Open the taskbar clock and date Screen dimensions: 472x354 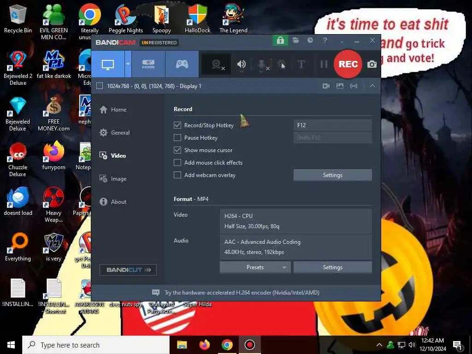tap(433, 345)
